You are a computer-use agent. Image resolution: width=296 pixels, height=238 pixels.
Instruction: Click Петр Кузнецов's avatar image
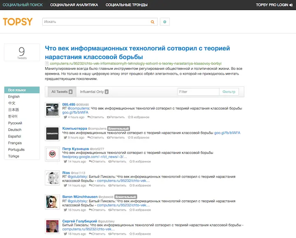(x=52, y=154)
